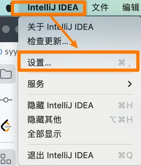Expand the 服务 submenu arrow
Screen dimensions: 141x166
[x=130, y=84]
